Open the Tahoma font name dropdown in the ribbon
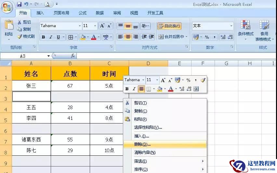Viewport: 277px width, 173px height. (80, 26)
